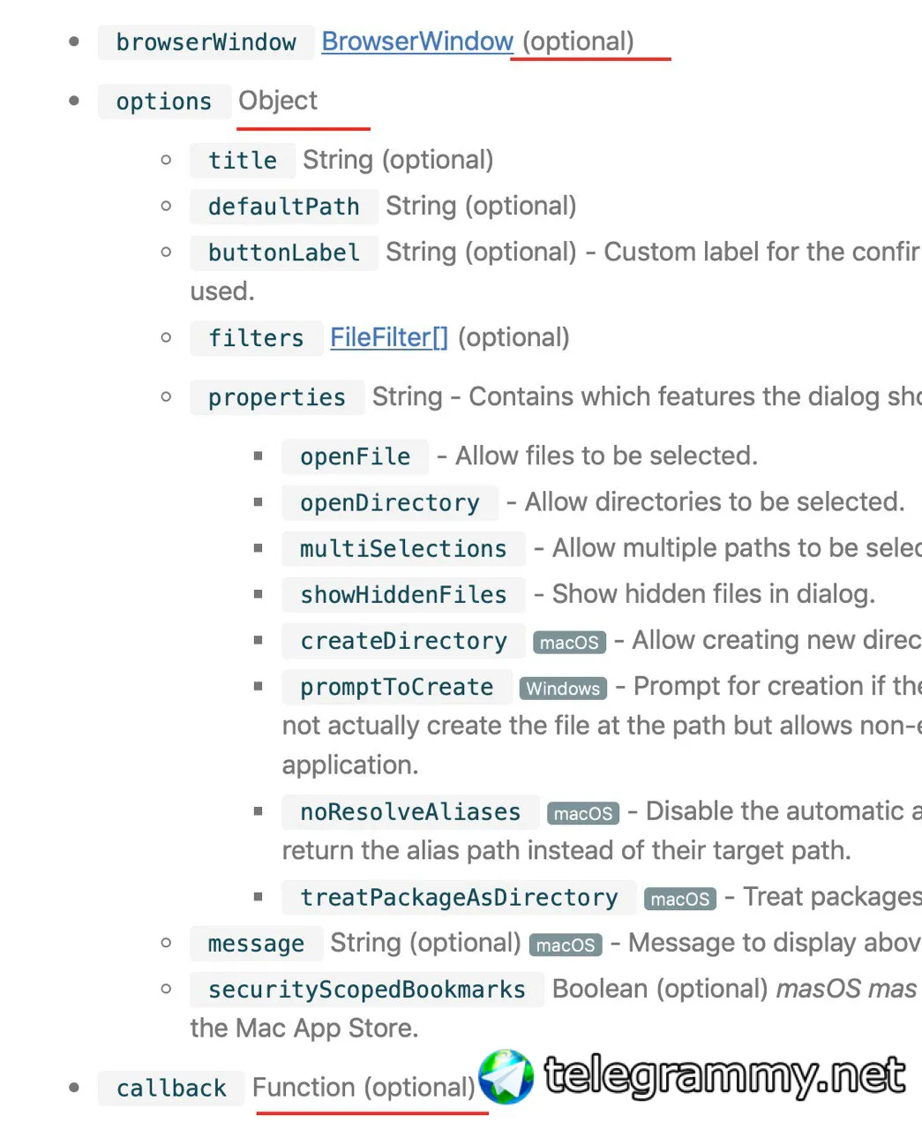
Task: Click the options parameter code label
Action: click(x=164, y=102)
